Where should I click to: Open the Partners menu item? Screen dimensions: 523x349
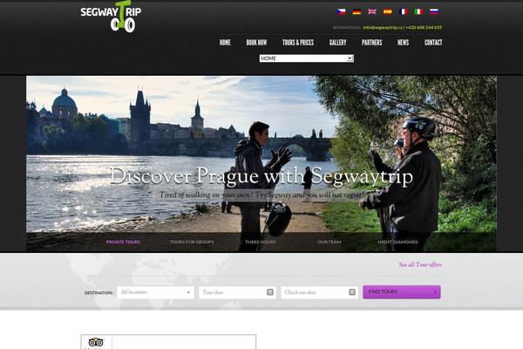372,43
